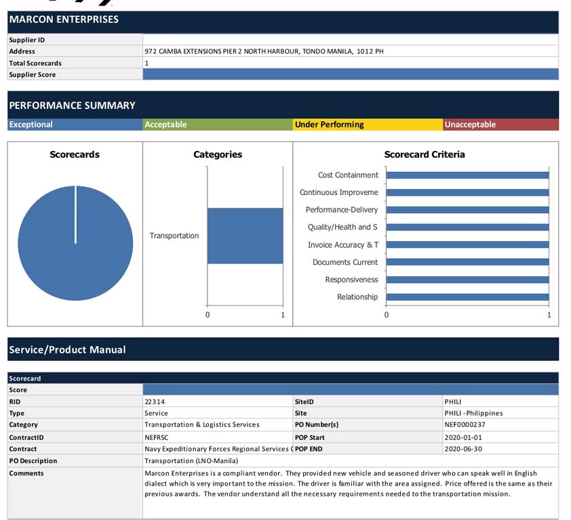Click the RID field label

point(15,402)
